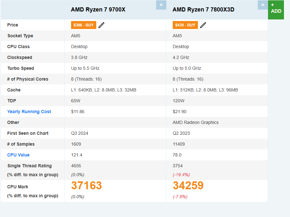Click the Single Thread Rating row label
This screenshot has height=217, width=290.
29,166
